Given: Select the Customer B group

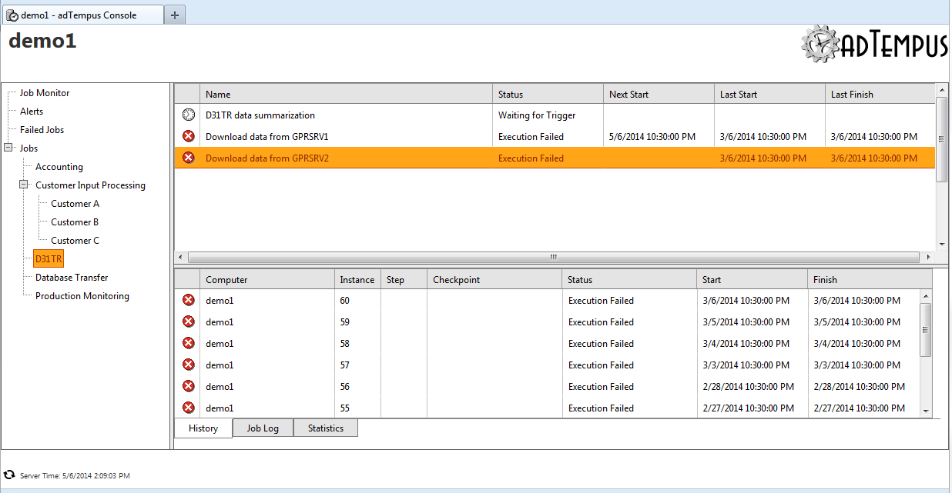Looking at the screenshot, I should coord(75,222).
